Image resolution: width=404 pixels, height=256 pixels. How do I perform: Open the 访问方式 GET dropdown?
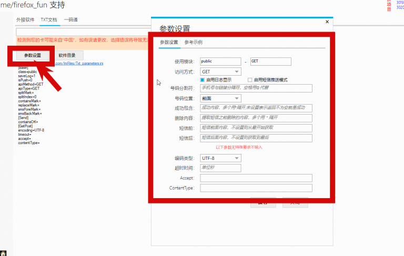point(220,71)
